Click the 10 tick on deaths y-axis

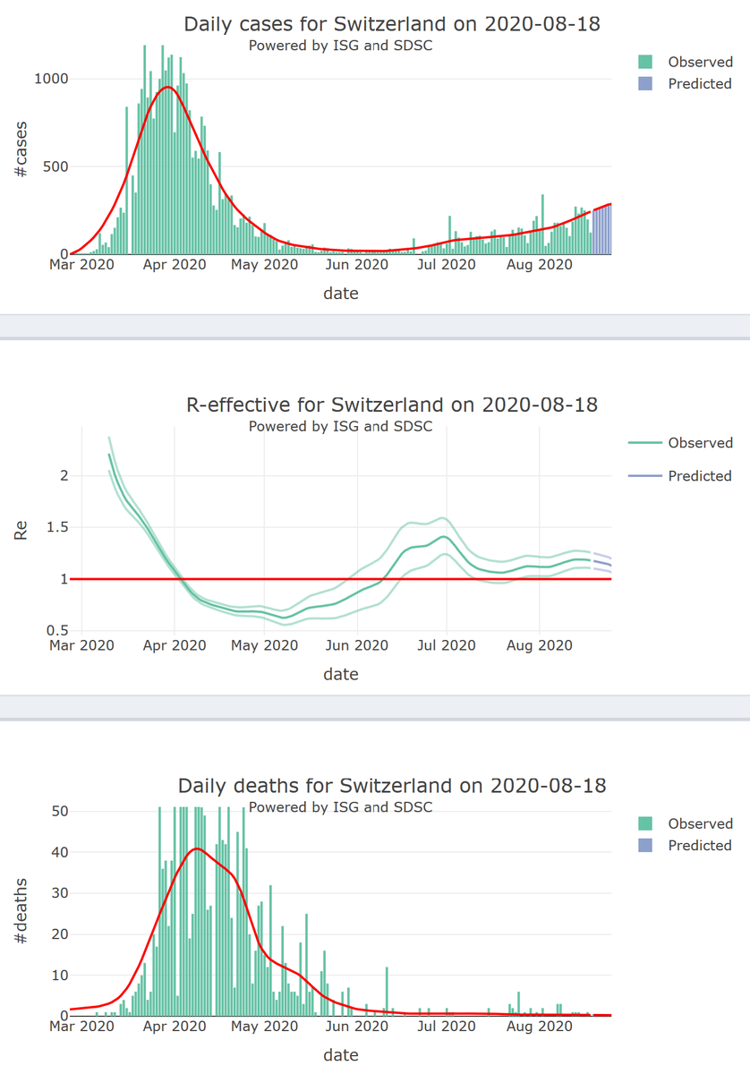[x=61, y=976]
